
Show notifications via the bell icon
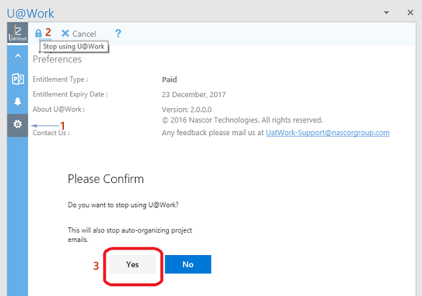pyautogui.click(x=17, y=101)
